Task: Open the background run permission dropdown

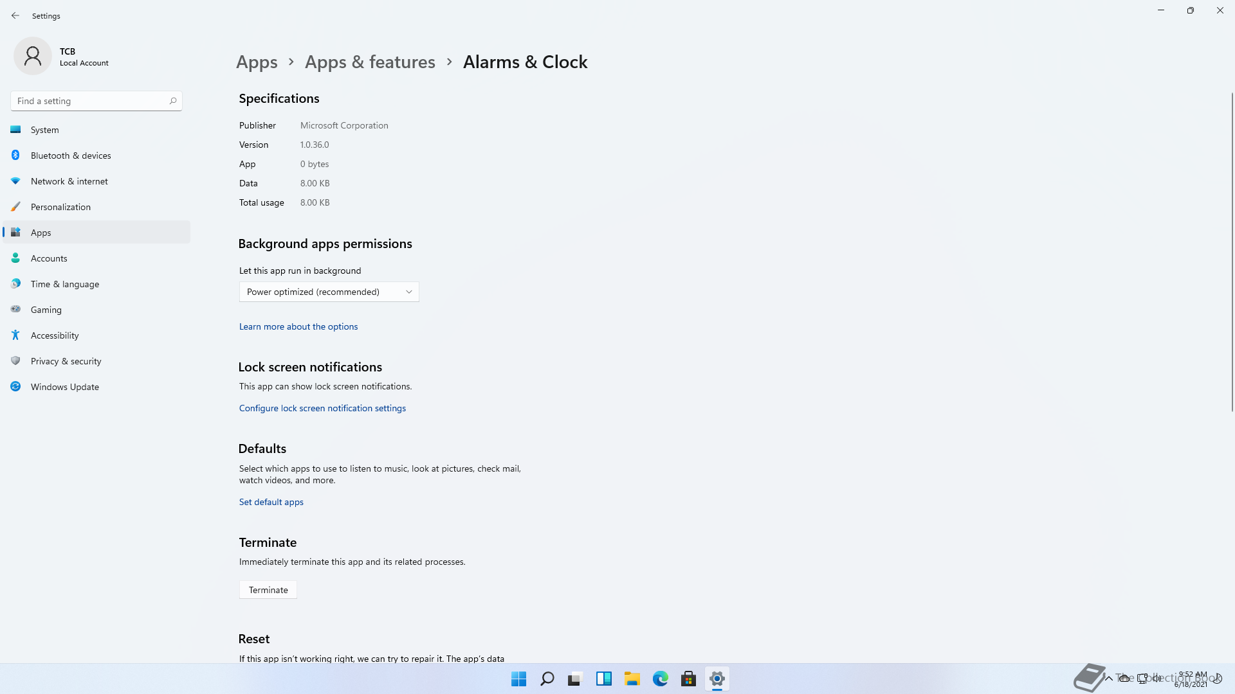Action: (329, 292)
